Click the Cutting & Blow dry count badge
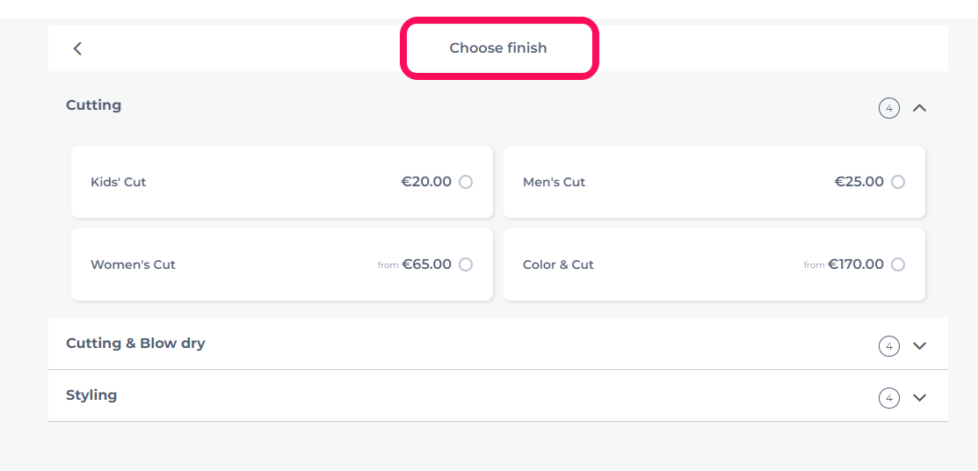The height and width of the screenshot is (471, 978). point(888,345)
